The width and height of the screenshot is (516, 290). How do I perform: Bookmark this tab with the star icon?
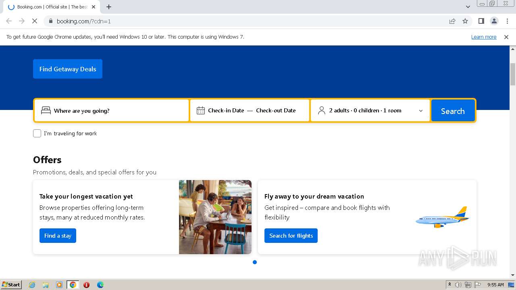465,21
